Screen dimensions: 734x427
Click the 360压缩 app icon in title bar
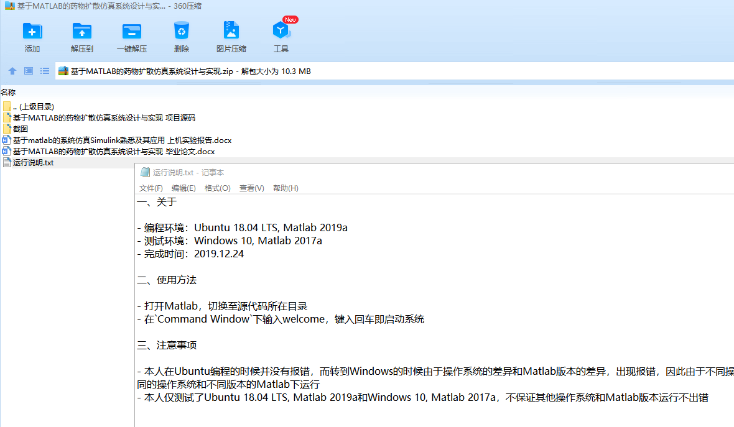(9, 6)
